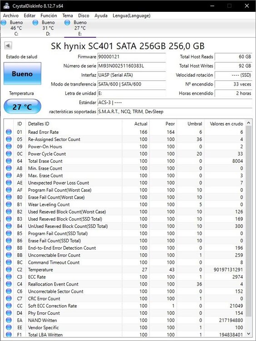
Task: Click status orb for CRC Error Count
Action: tap(9, 298)
